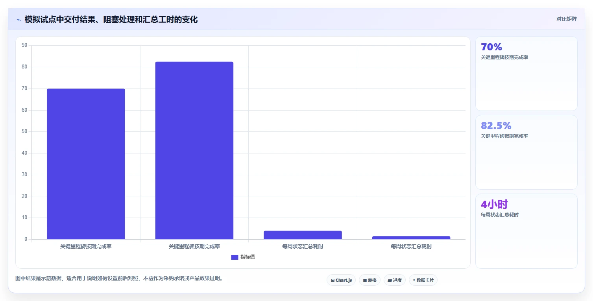
Task: Click the x-axis label under the 70 bar
Action: [86, 247]
